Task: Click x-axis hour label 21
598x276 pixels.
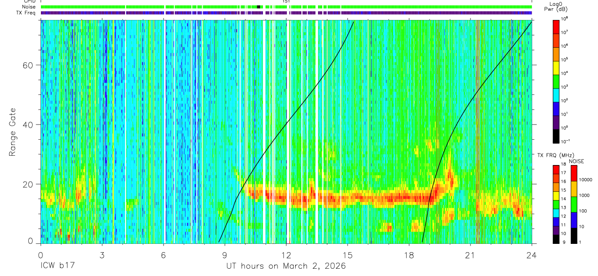Action: pyautogui.click(x=470, y=255)
